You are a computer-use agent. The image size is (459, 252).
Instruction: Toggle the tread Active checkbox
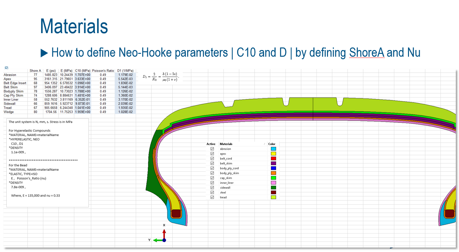[x=212, y=197]
